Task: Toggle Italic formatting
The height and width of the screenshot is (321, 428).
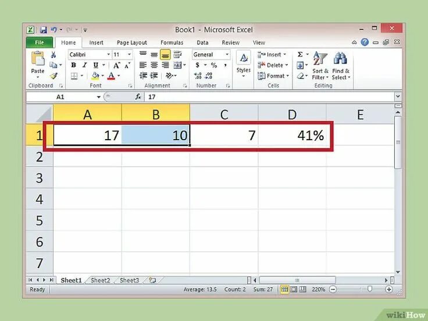Action: point(85,65)
